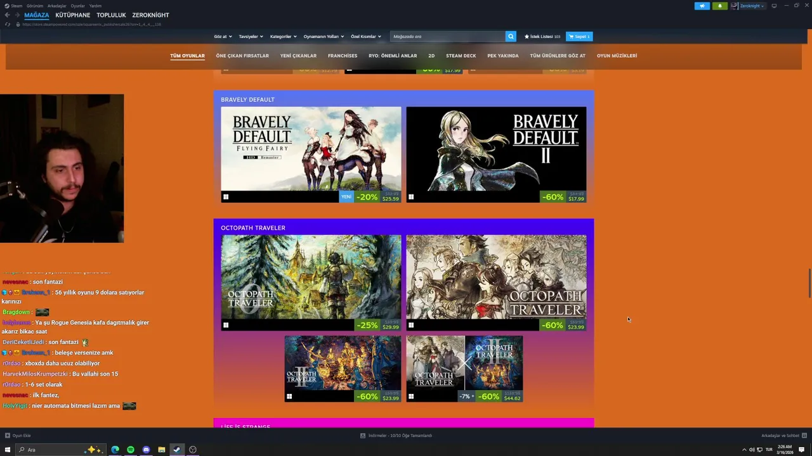
Task: Open the Sepet cart button
Action: [579, 36]
